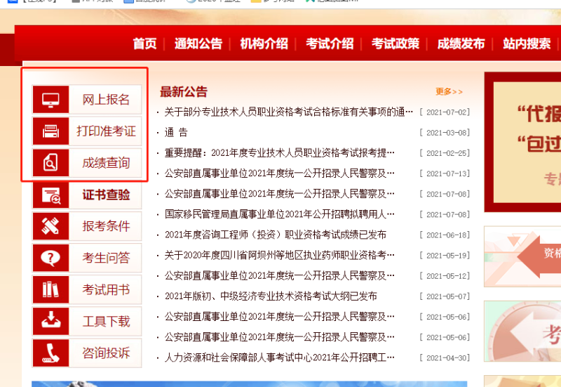Click the 考试用书 books icon
Image resolution: width=561 pixels, height=387 pixels.
[50, 289]
